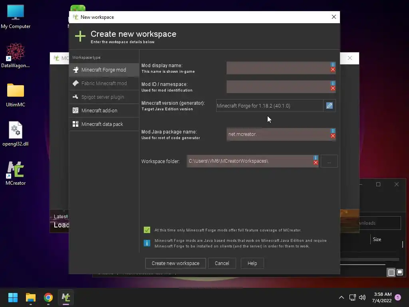Open MCreator desktop shortcut

pyautogui.click(x=16, y=173)
